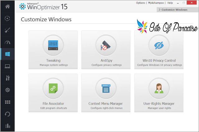Open the speedometer performance sidebar icon

pyautogui.click(x=7, y=42)
